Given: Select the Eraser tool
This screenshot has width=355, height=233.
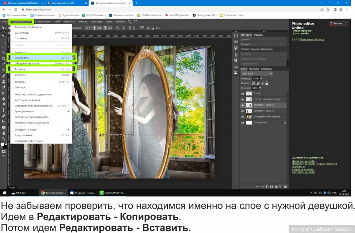Looking at the screenshot, I should point(4,87).
